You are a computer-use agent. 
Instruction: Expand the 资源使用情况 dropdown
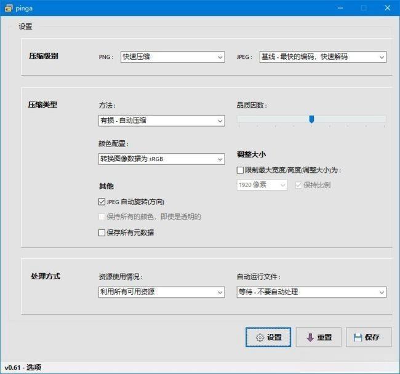(161, 292)
